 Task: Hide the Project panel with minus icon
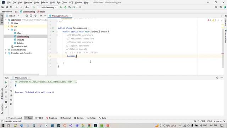45,16
